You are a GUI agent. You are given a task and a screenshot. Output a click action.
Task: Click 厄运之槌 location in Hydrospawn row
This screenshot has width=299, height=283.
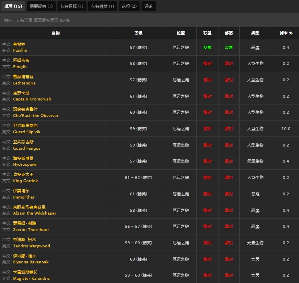[x=181, y=161]
